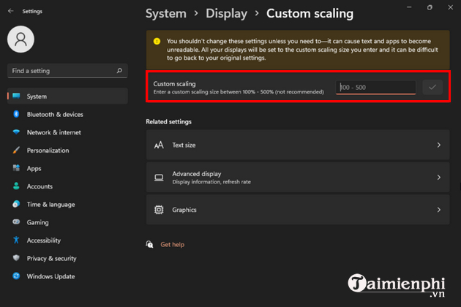Click the Accounts person icon
The height and width of the screenshot is (307, 461).
tap(16, 186)
